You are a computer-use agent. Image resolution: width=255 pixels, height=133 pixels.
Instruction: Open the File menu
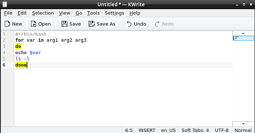tap(8, 13)
